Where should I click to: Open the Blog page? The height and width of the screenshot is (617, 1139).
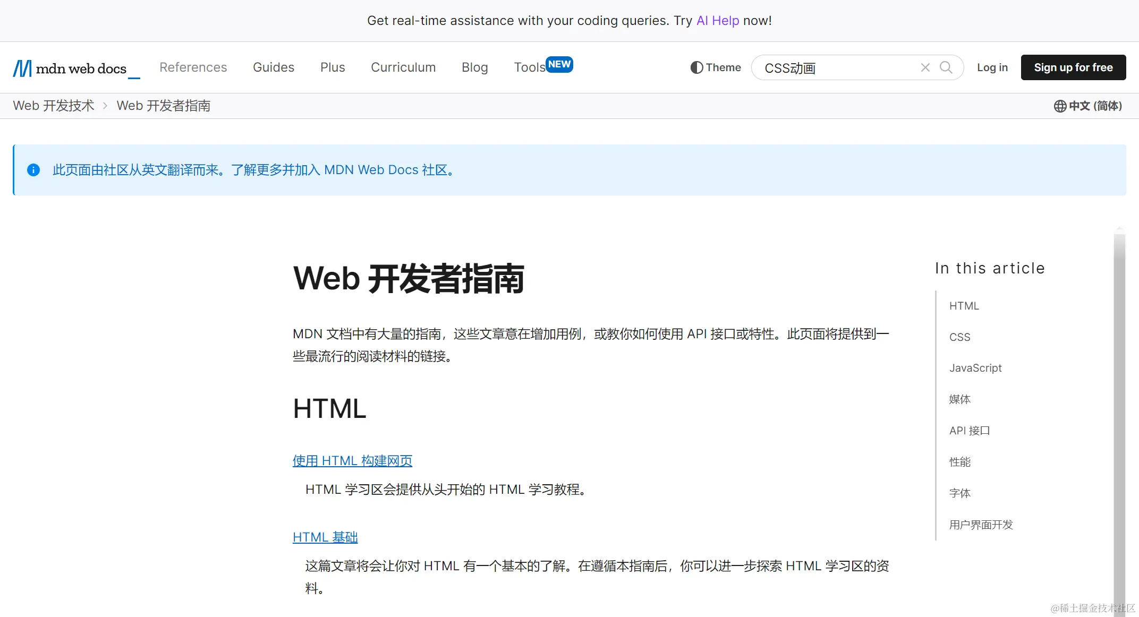[x=474, y=67]
